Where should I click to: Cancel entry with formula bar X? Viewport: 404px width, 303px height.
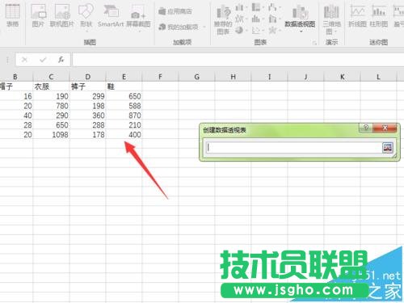click(24, 60)
